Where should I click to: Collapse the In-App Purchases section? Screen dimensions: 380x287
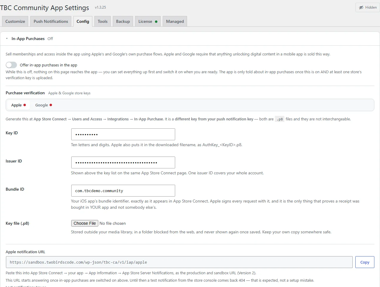(7, 39)
